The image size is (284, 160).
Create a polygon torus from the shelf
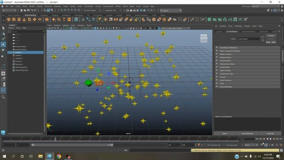[29, 20]
